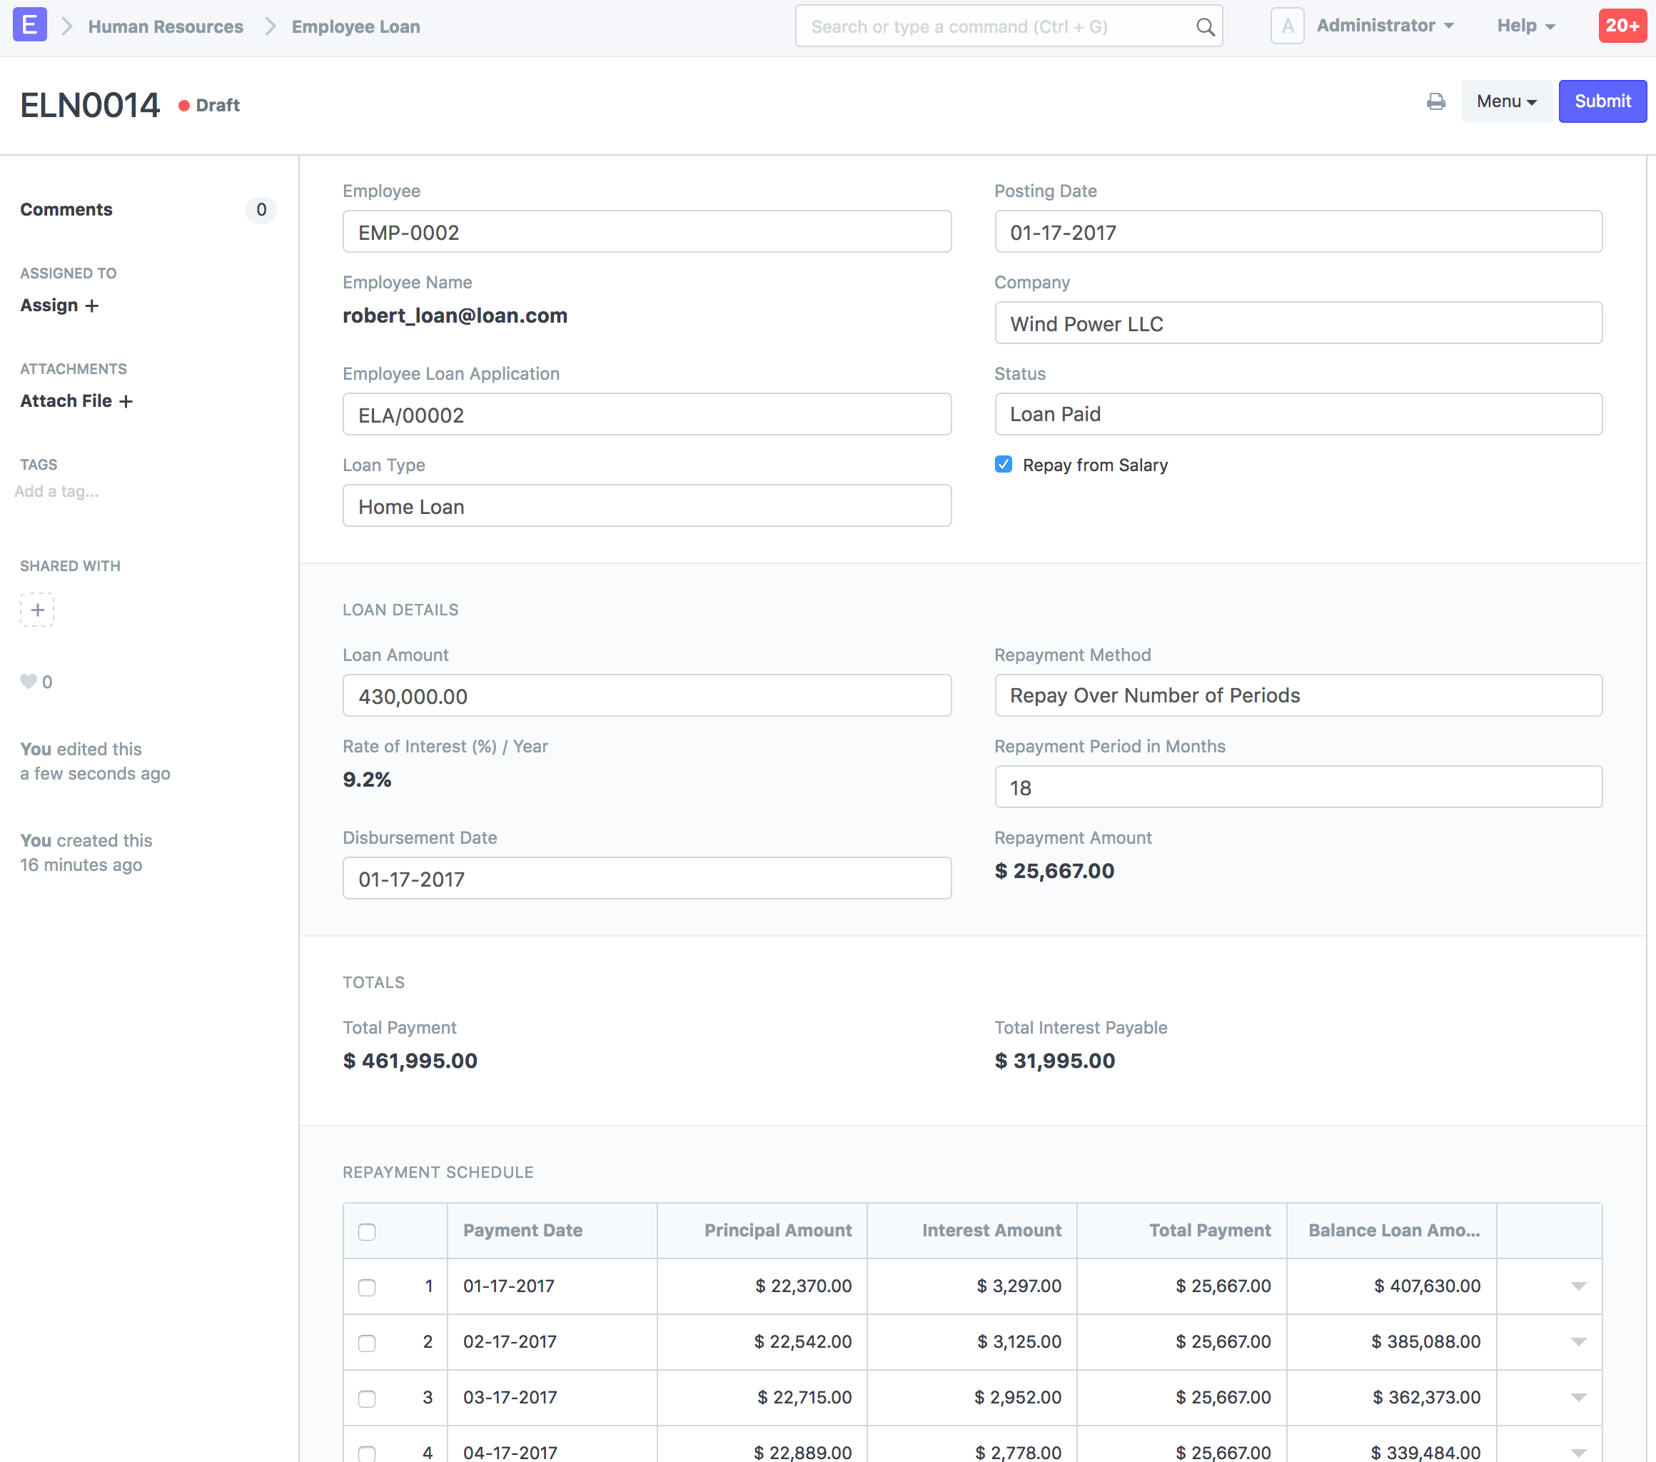The width and height of the screenshot is (1656, 1462).
Task: Open the Help menu
Action: point(1525,26)
